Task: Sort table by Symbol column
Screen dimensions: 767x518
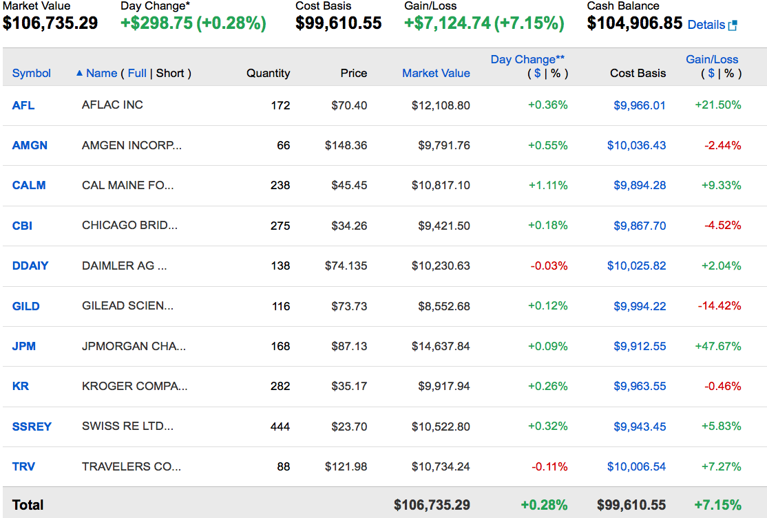Action: click(x=31, y=74)
